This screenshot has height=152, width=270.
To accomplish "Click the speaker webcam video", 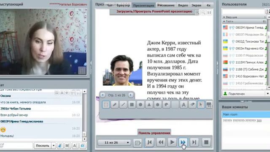I will tap(43, 42).
